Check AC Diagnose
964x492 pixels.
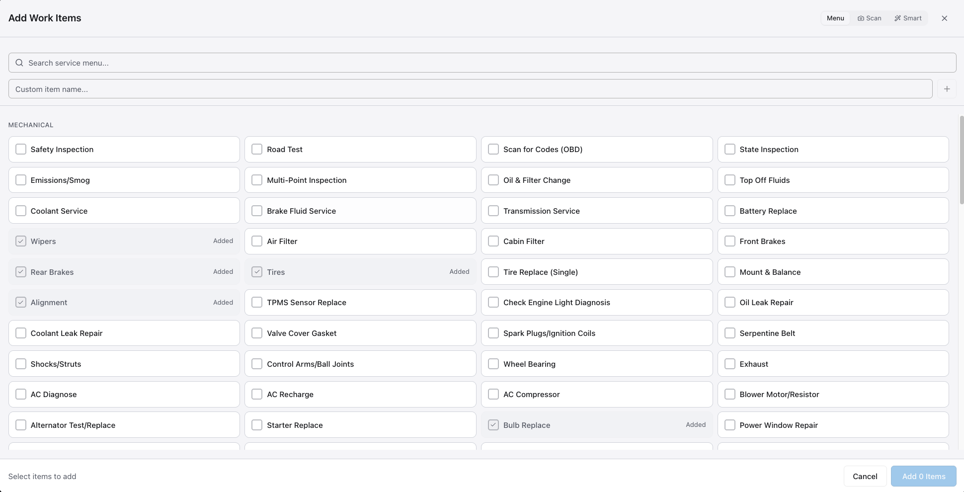click(21, 394)
